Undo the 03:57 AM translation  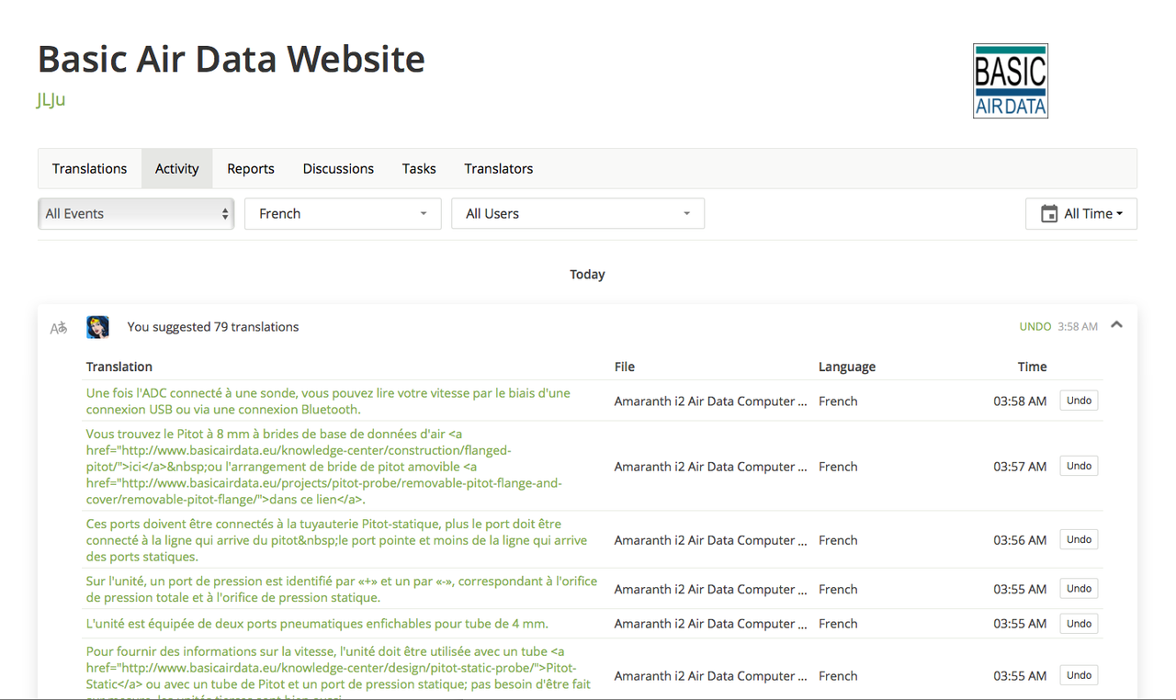[1079, 466]
